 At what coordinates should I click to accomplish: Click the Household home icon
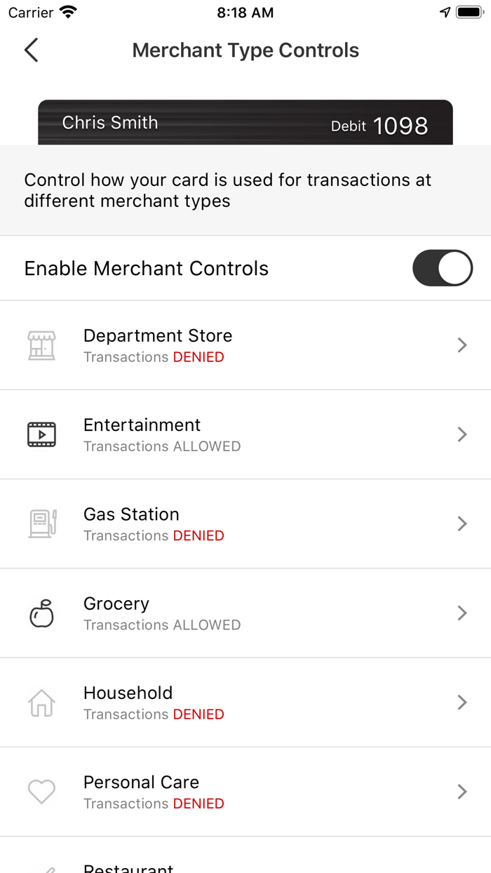click(41, 702)
